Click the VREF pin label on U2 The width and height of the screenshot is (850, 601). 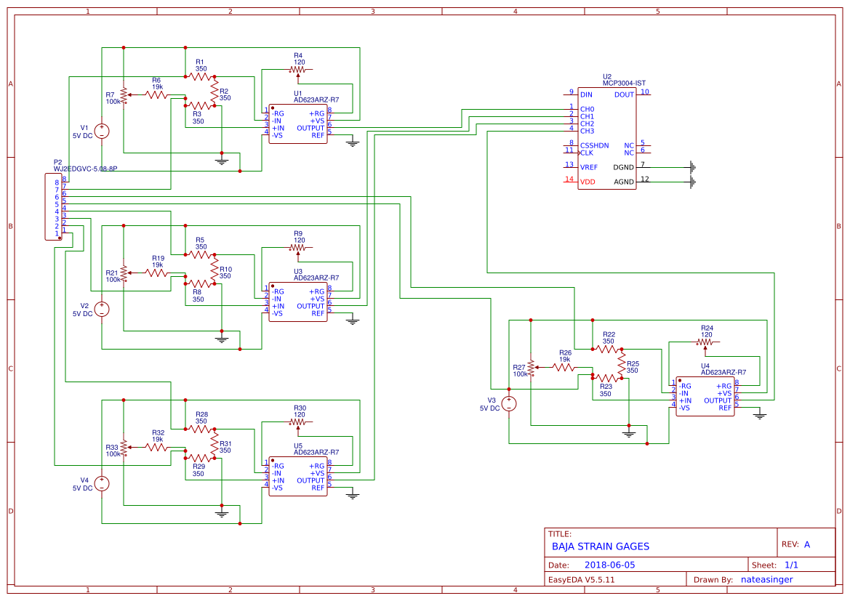589,167
